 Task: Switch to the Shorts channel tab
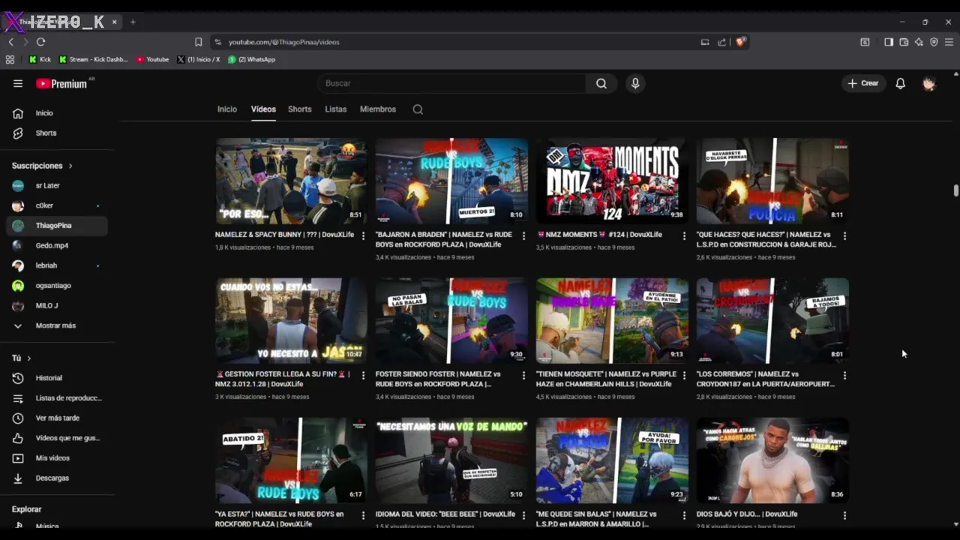click(x=300, y=109)
